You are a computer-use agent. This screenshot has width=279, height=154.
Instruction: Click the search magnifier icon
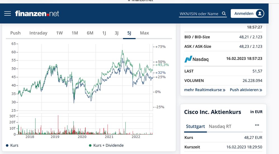coord(224,13)
